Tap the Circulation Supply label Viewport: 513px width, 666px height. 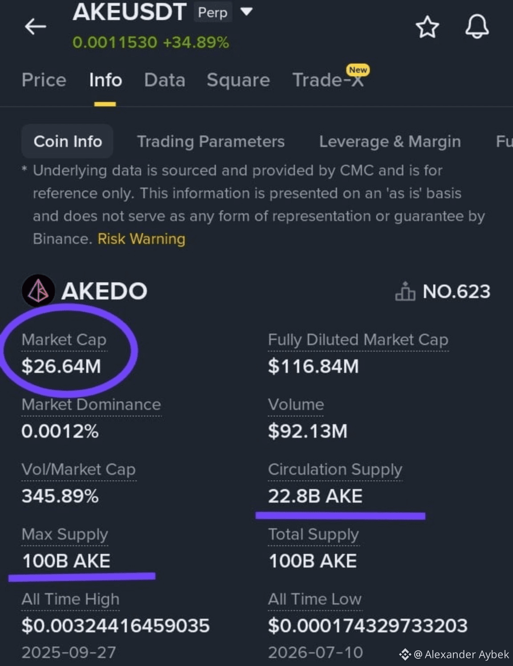(x=335, y=469)
